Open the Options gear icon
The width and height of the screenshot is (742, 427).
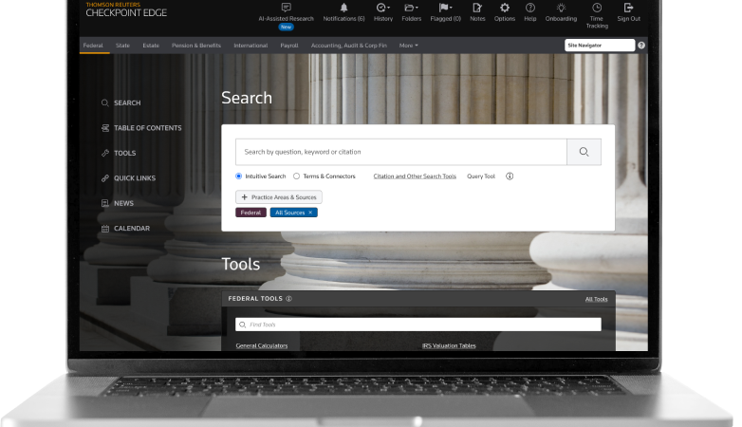tap(505, 8)
